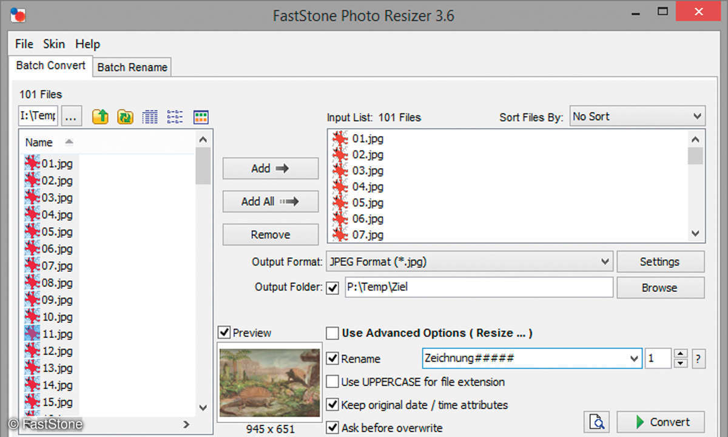Image resolution: width=728 pixels, height=437 pixels.
Task: Switch to the Batch Rename tab
Action: [x=132, y=67]
